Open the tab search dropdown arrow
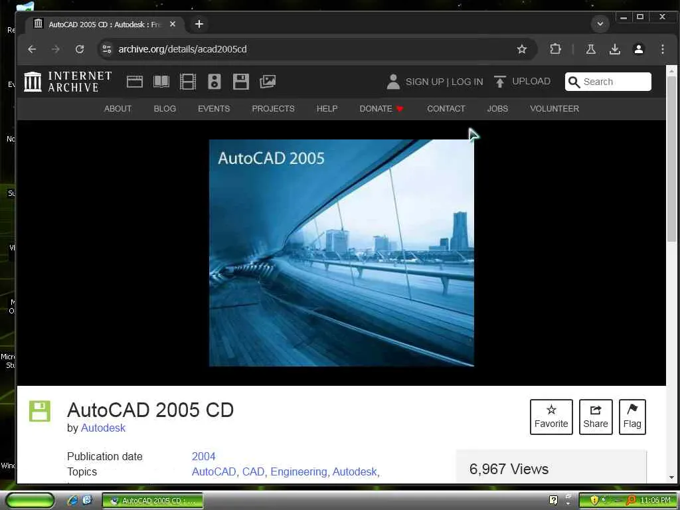 point(600,24)
